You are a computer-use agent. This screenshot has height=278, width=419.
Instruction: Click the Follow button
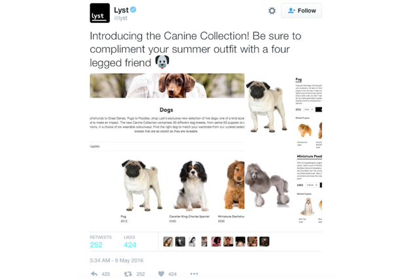(x=301, y=10)
